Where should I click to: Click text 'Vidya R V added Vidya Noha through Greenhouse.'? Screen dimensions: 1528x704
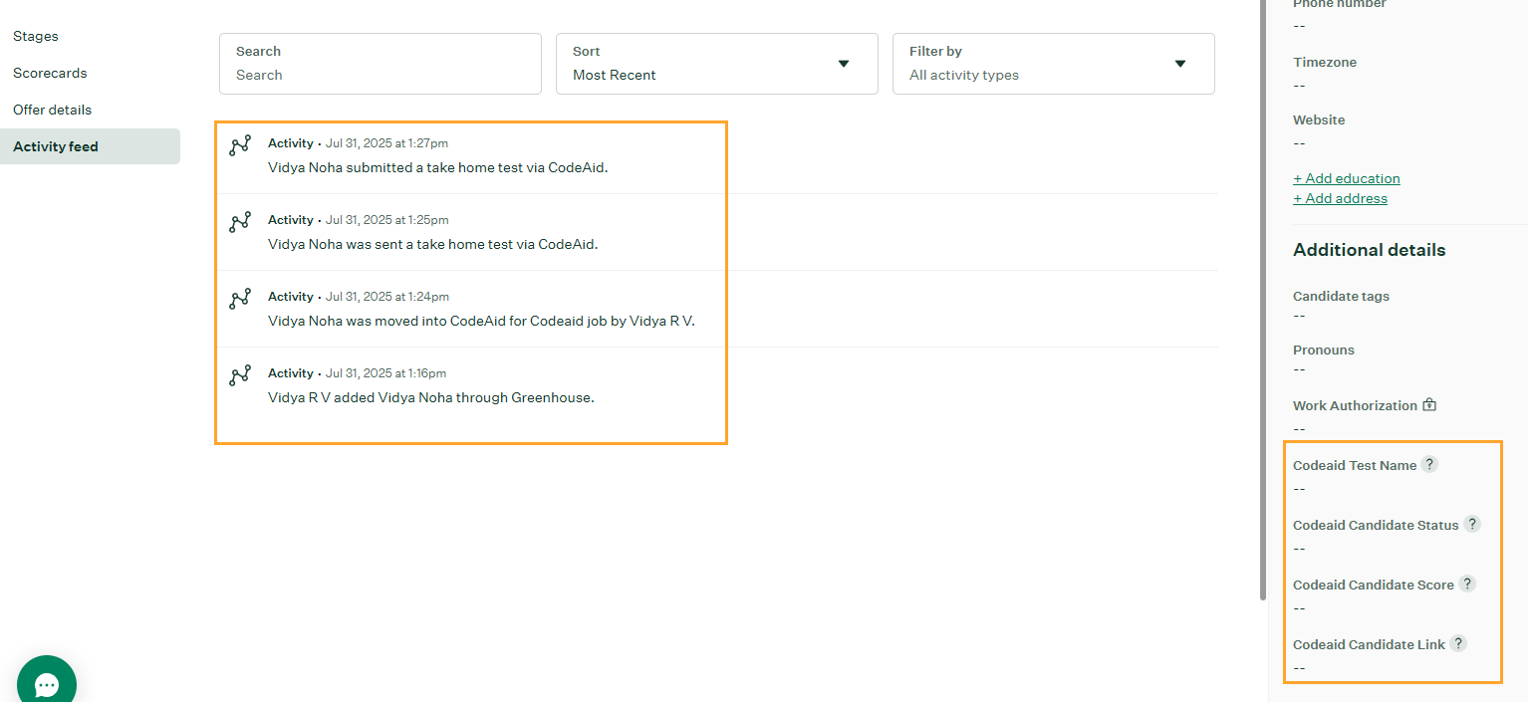click(431, 397)
